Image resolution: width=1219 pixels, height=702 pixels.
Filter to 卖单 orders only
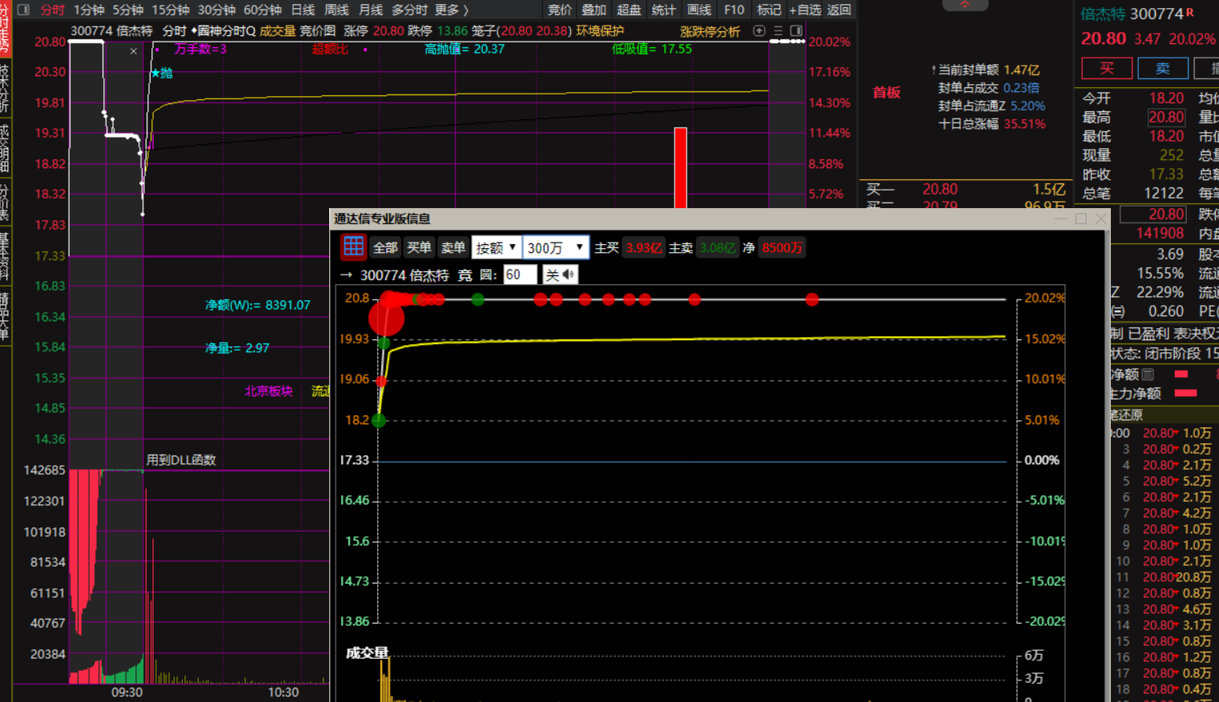[453, 248]
